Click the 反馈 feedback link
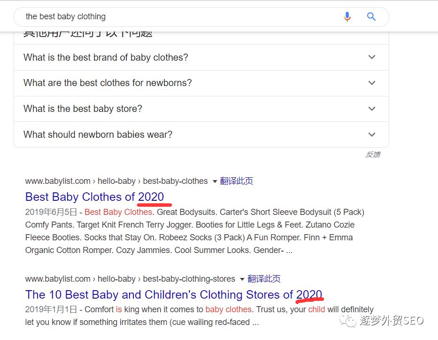 click(x=373, y=154)
